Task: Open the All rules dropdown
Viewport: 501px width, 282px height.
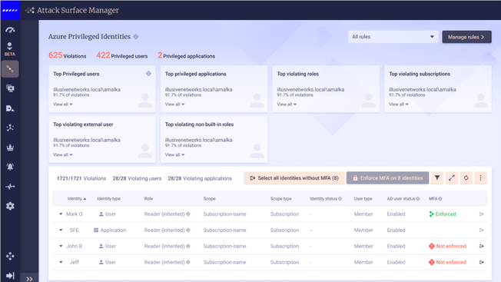Action: (x=393, y=37)
